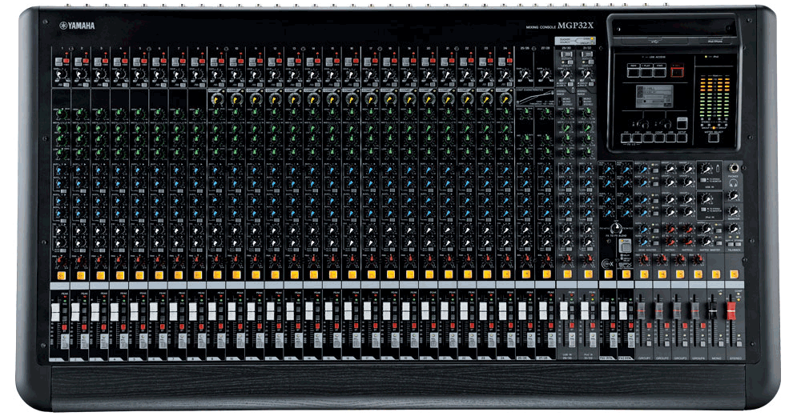Toggle the USB IN 29/30 ON button

567,274
